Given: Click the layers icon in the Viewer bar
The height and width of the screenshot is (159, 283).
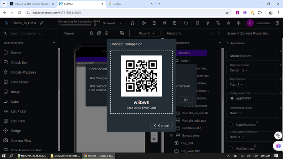Looking at the screenshot, I should tap(91, 33).
